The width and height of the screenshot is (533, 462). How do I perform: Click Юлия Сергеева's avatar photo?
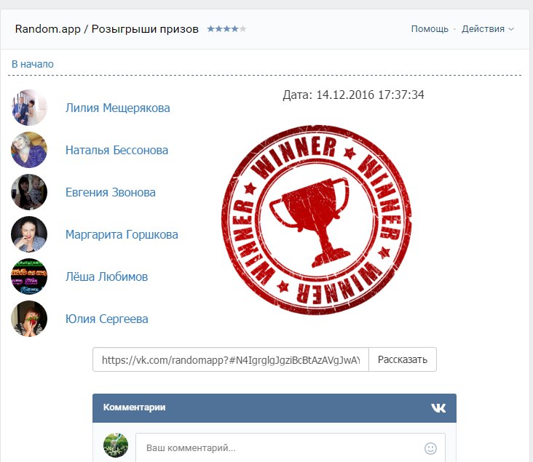(x=29, y=319)
